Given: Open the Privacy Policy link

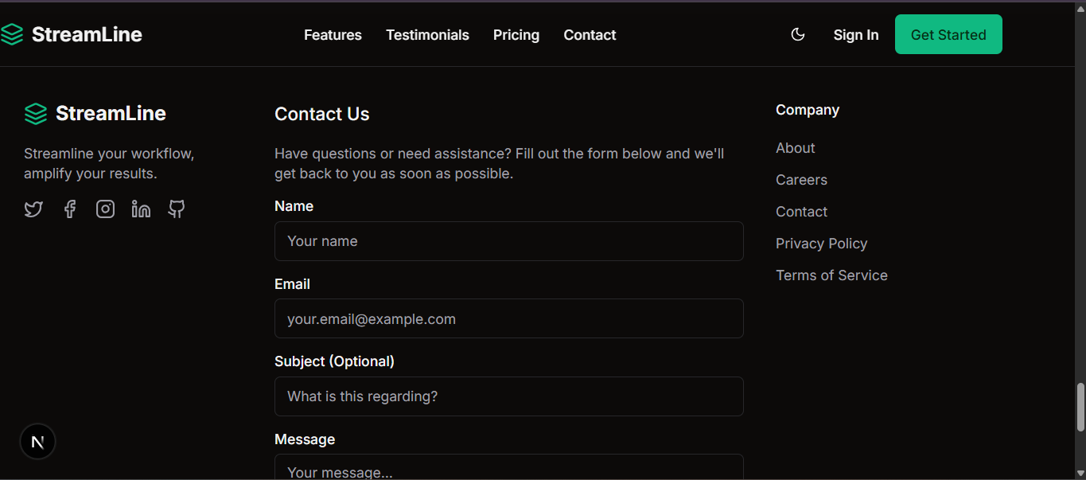Looking at the screenshot, I should [x=821, y=244].
